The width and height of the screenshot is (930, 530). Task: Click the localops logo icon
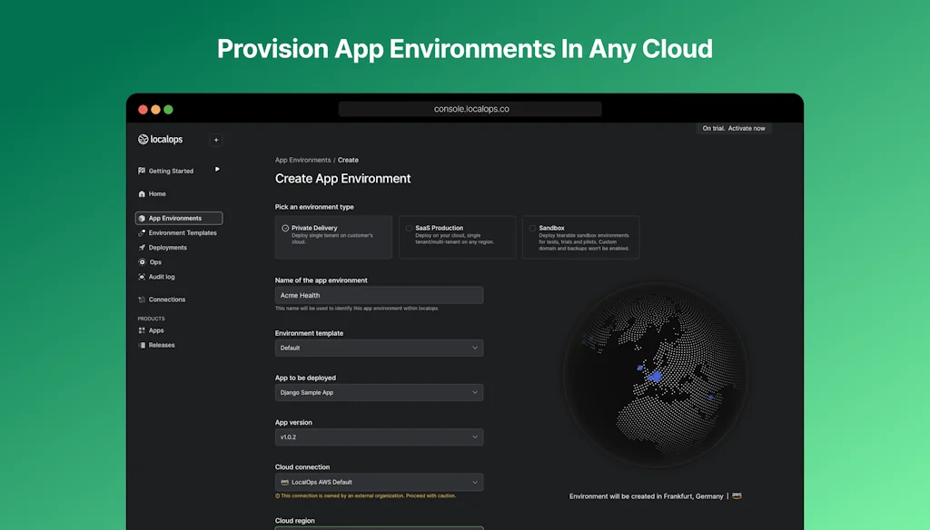click(x=143, y=140)
